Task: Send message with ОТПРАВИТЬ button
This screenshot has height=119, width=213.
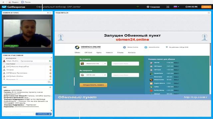Action: pyautogui.click(x=44, y=114)
